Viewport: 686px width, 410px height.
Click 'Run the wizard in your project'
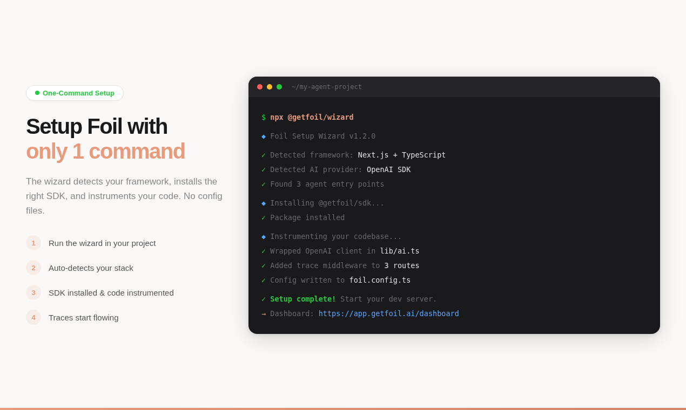click(x=102, y=243)
